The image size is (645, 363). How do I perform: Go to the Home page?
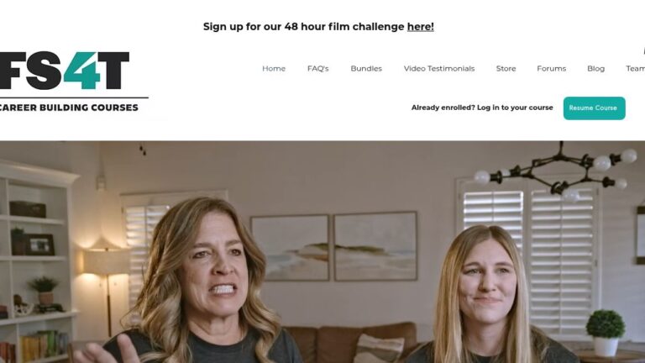[x=274, y=69]
